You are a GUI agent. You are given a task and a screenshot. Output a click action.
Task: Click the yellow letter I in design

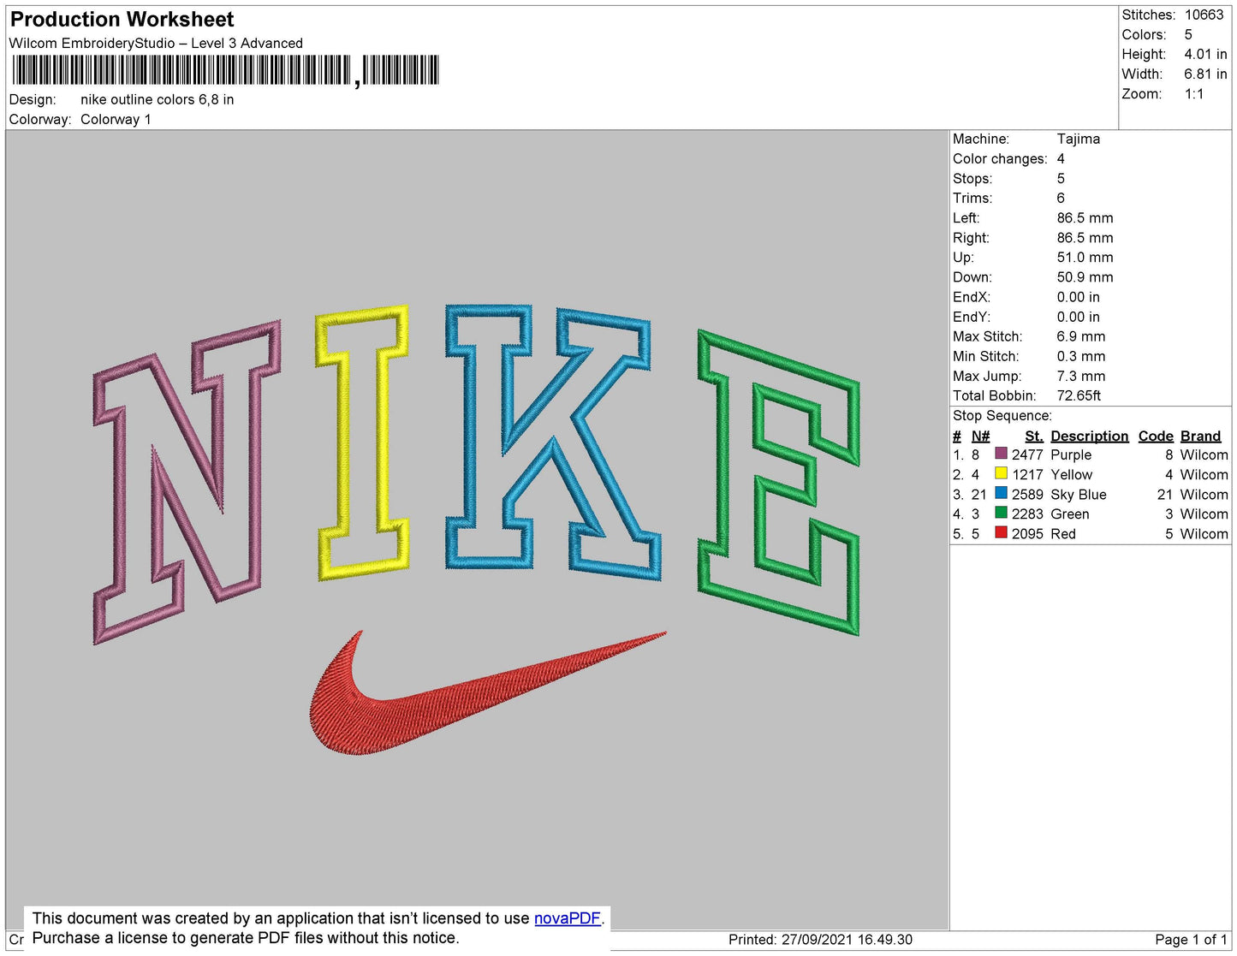pos(362,443)
